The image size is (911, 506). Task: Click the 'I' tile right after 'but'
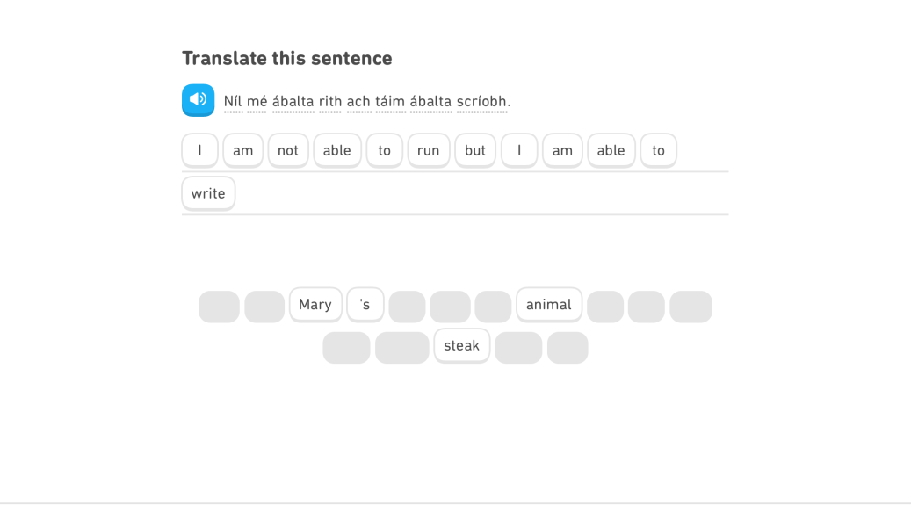519,150
